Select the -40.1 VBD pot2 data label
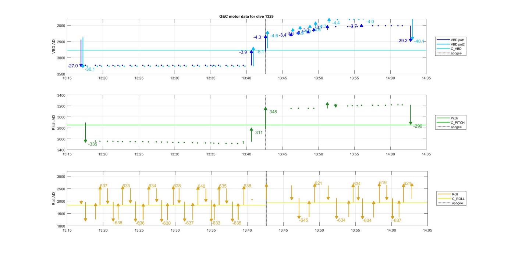 tap(419, 41)
